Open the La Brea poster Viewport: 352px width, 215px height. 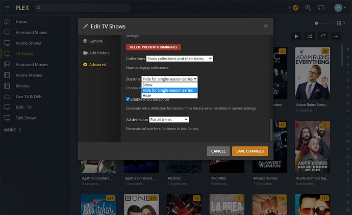(227, 205)
